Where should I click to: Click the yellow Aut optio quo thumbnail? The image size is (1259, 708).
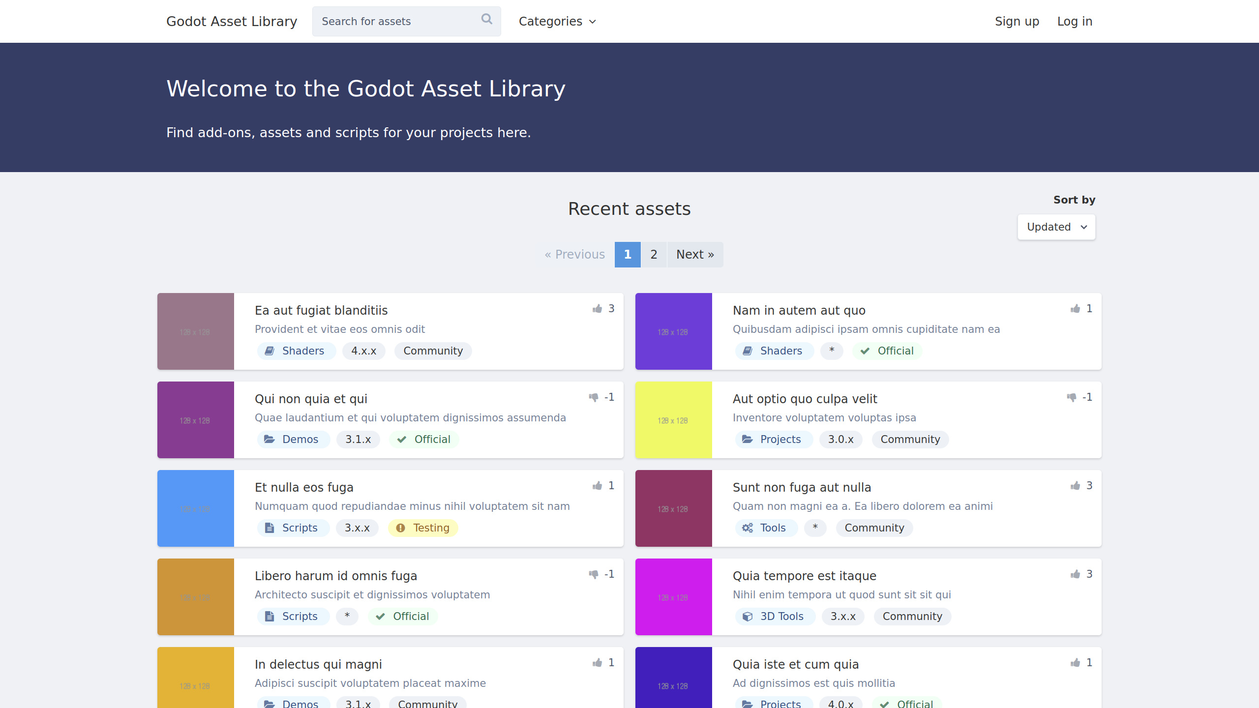click(x=673, y=420)
